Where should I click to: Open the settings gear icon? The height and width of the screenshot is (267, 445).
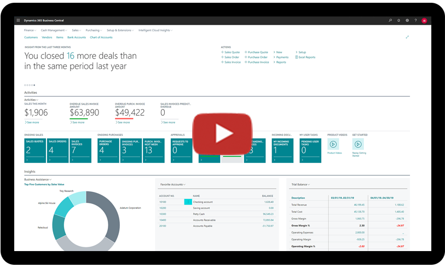[x=407, y=20]
